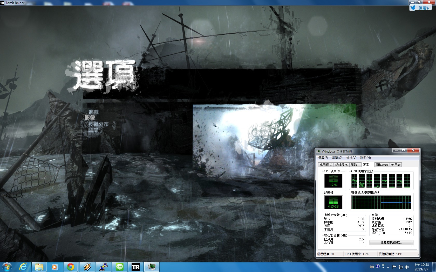436x272 pixels.
Task: Click the first CPU core history graph
Action: (x=354, y=181)
